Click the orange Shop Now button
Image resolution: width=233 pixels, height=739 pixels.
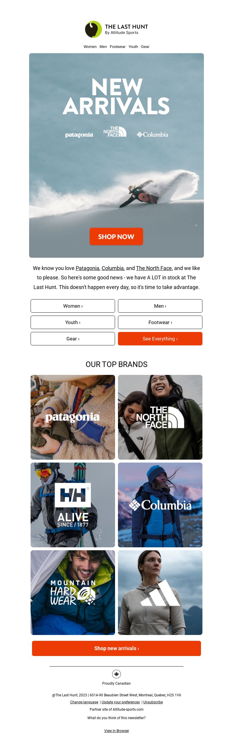[x=116, y=236]
